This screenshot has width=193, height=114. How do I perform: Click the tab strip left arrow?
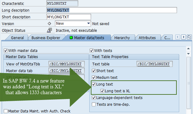point(177,37)
